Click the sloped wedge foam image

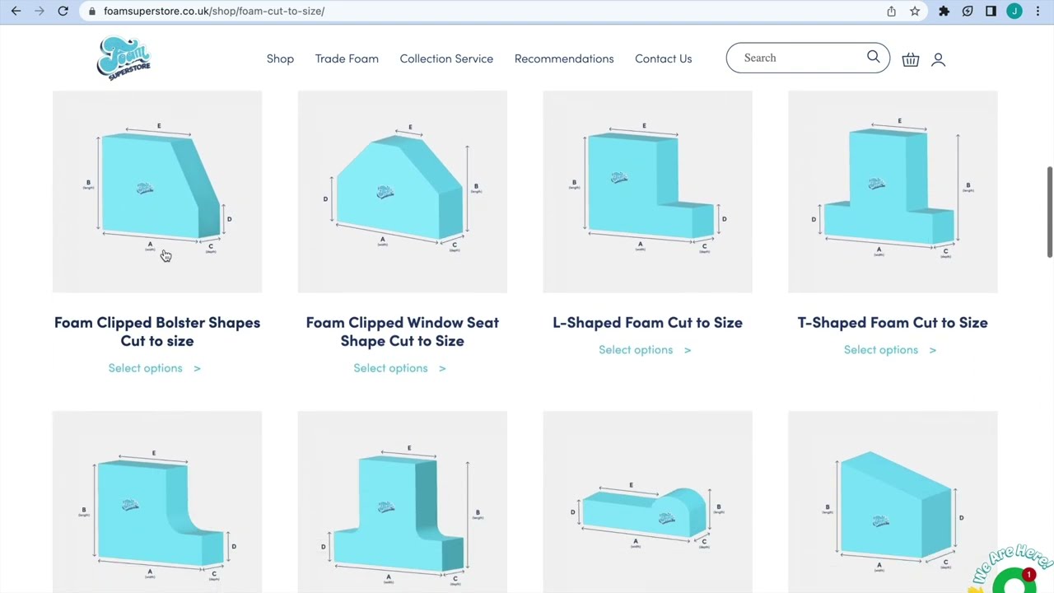tap(893, 502)
